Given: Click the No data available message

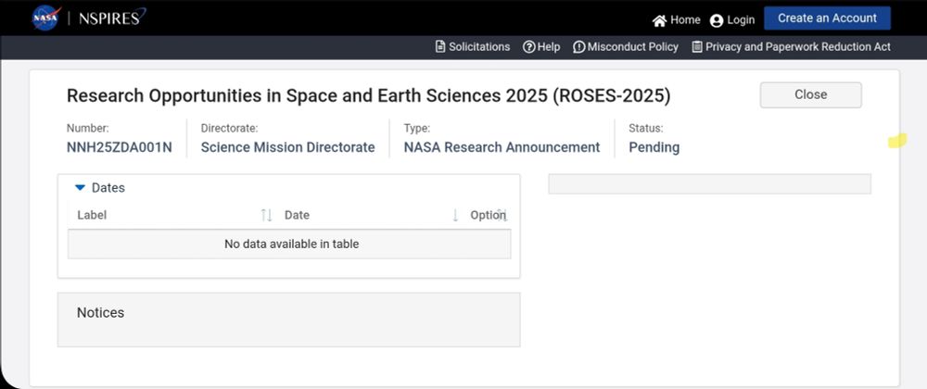Looking at the screenshot, I should (291, 244).
